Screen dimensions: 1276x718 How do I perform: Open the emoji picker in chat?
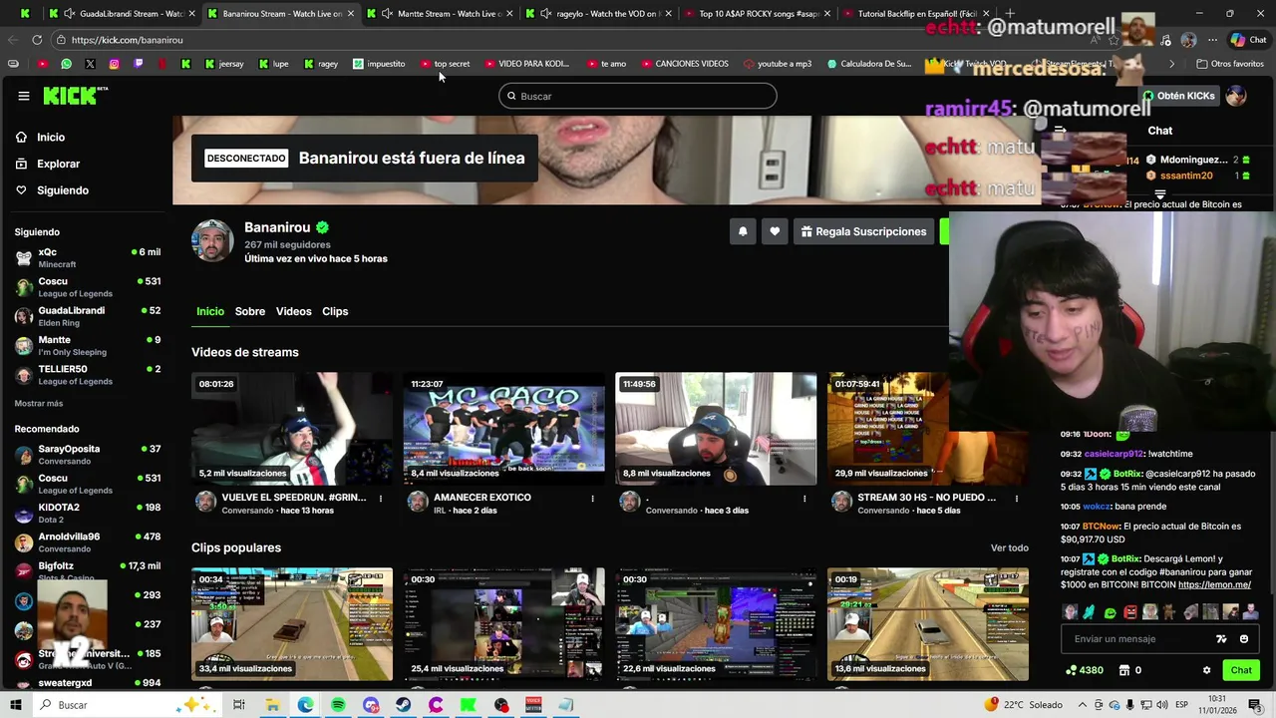point(1244,639)
